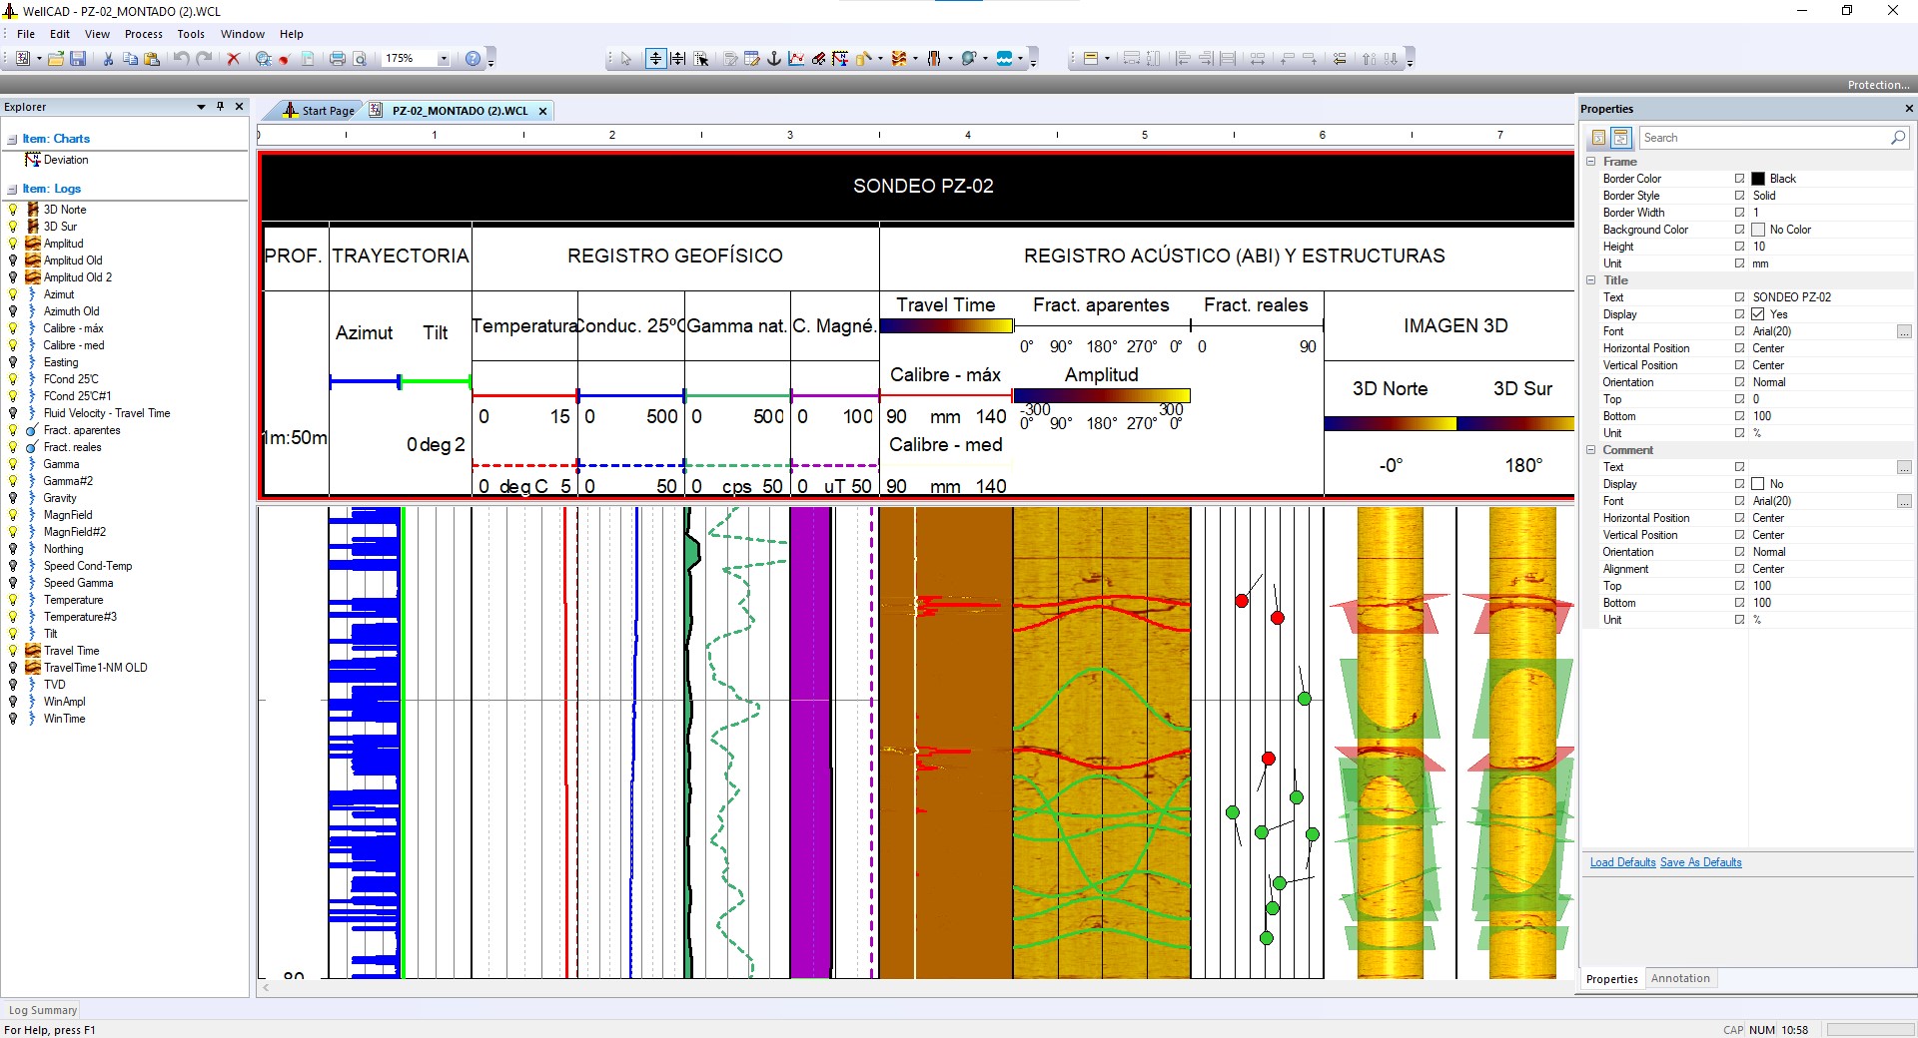
Task: Collapse the Item: Logs tree group
Action: (12, 189)
